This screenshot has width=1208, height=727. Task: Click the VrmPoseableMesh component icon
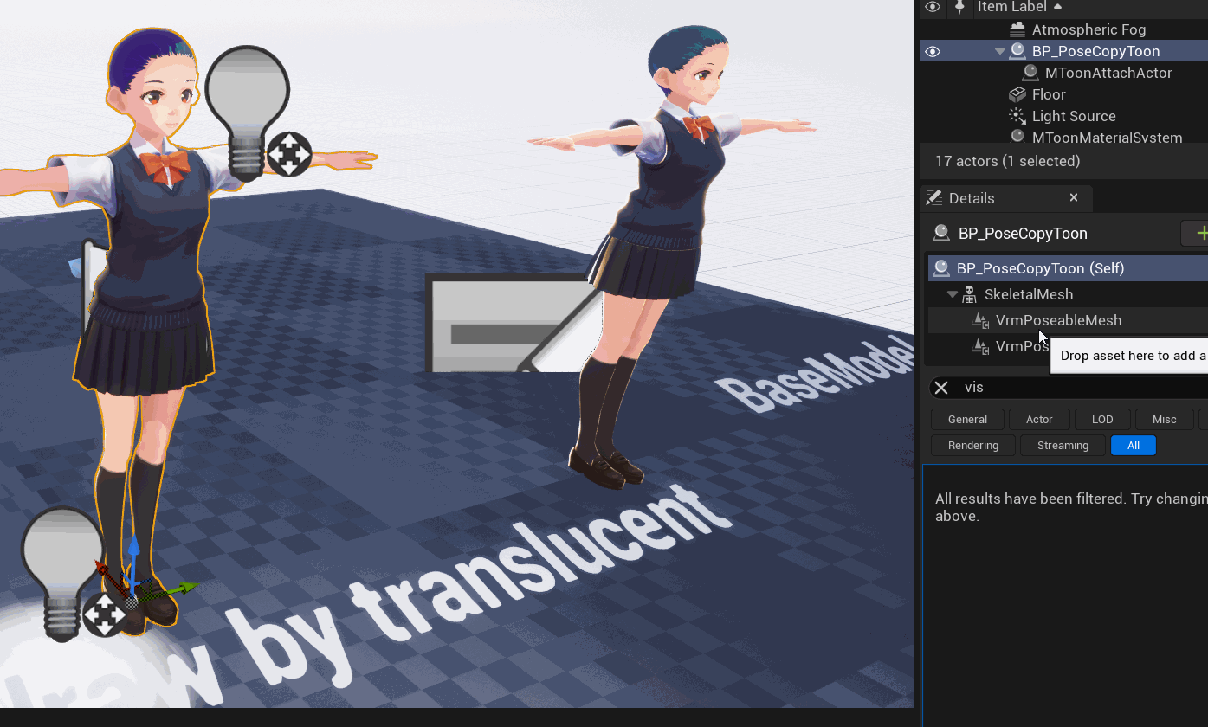pyautogui.click(x=980, y=320)
